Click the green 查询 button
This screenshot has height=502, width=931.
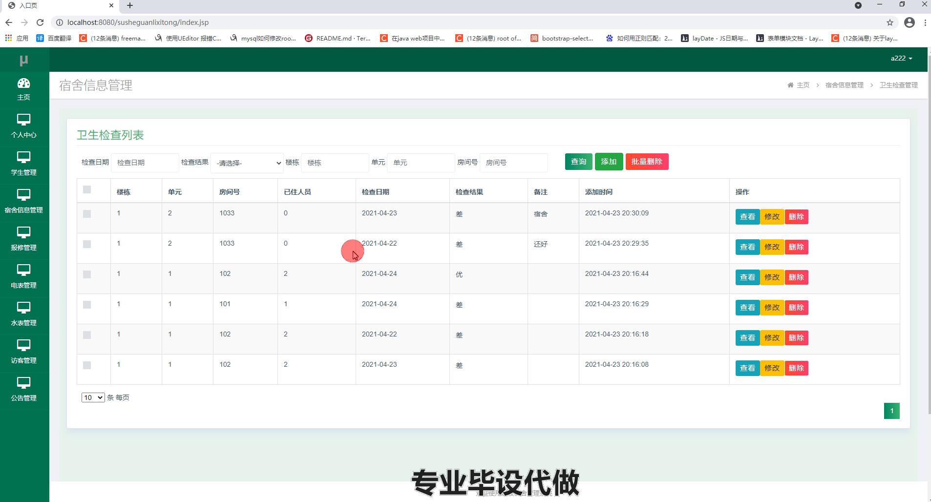(x=579, y=162)
